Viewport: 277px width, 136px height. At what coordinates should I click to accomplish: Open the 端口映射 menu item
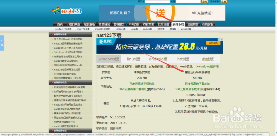[x=75, y=24]
